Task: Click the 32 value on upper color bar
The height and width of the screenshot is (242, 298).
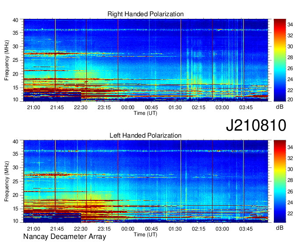Action: tap(290, 36)
